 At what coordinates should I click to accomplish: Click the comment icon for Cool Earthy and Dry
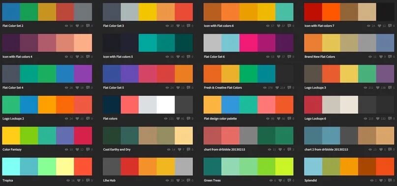coord(188,150)
